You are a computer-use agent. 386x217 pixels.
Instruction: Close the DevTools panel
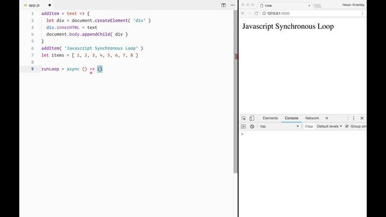[x=362, y=118]
